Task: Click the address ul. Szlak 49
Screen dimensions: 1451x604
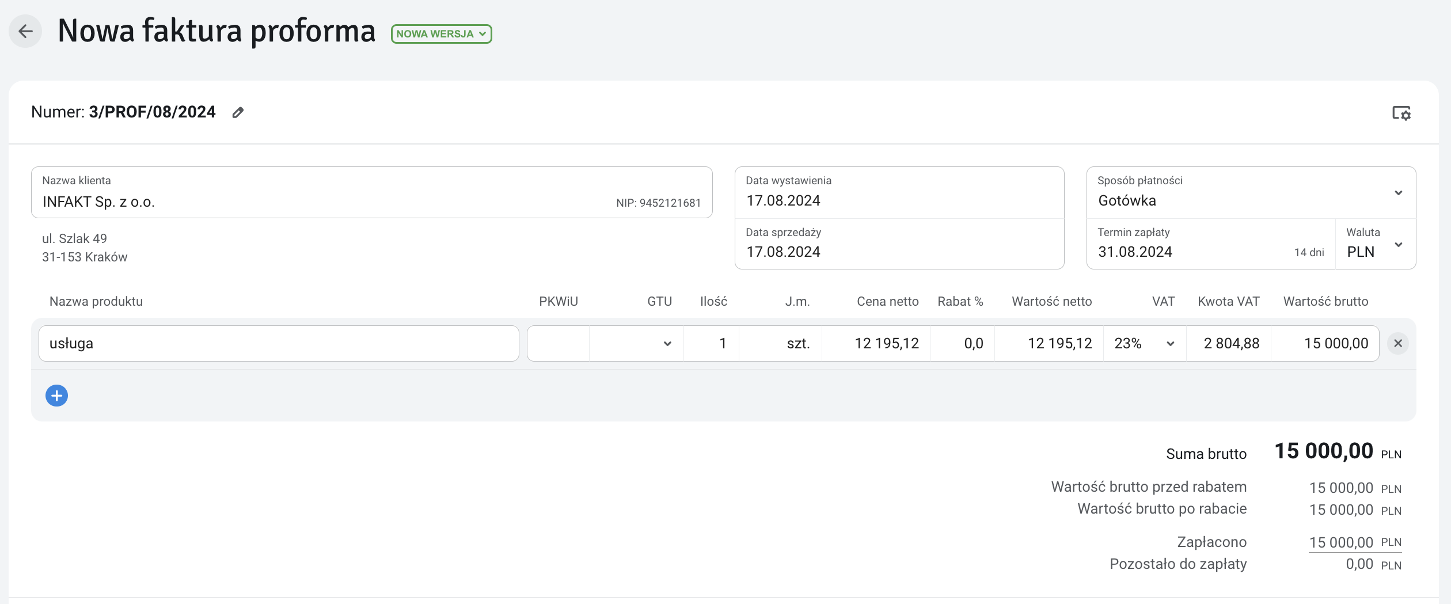Action: point(74,238)
